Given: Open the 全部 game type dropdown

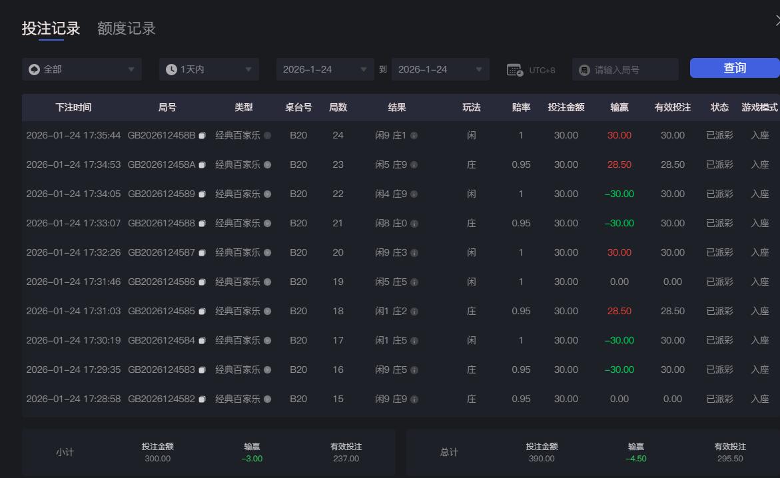Looking at the screenshot, I should pos(81,69).
